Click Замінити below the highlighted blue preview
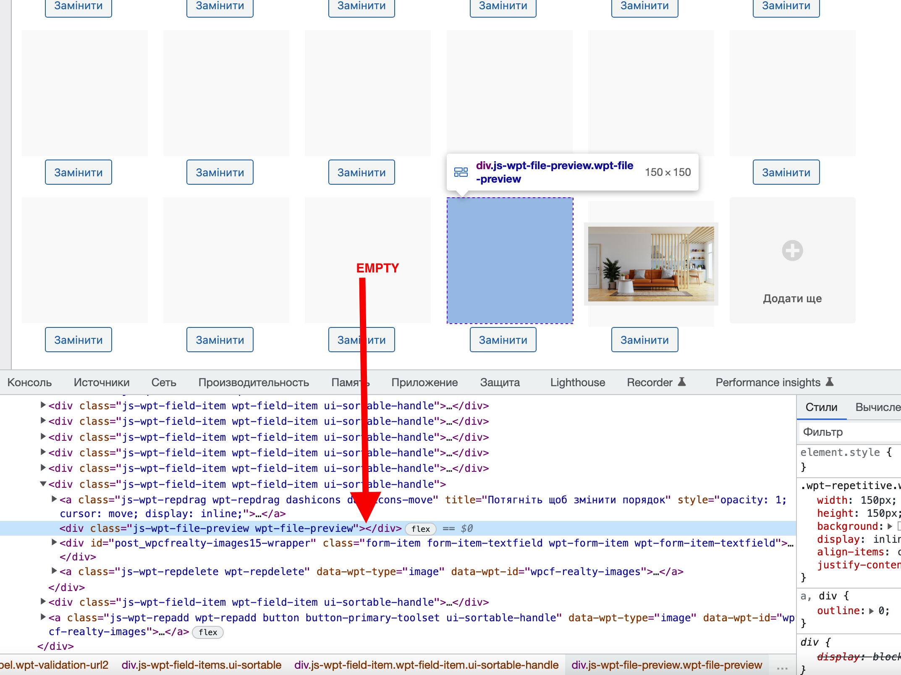Screen dimensions: 901x675 click(503, 340)
